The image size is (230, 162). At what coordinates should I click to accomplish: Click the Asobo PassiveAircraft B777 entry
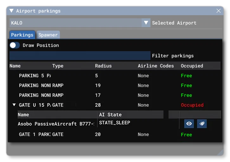pos(56,124)
